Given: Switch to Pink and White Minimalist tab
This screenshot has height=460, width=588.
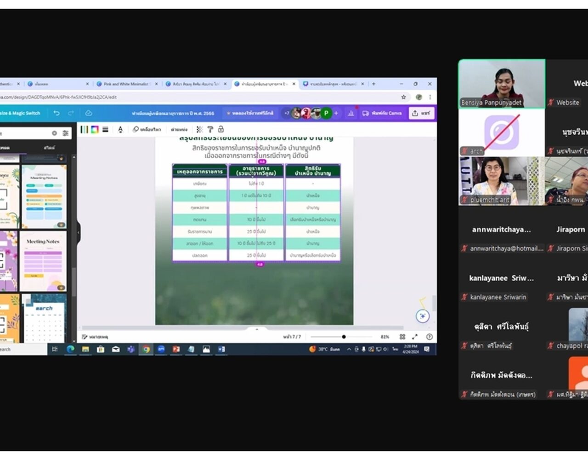Looking at the screenshot, I should [x=127, y=84].
